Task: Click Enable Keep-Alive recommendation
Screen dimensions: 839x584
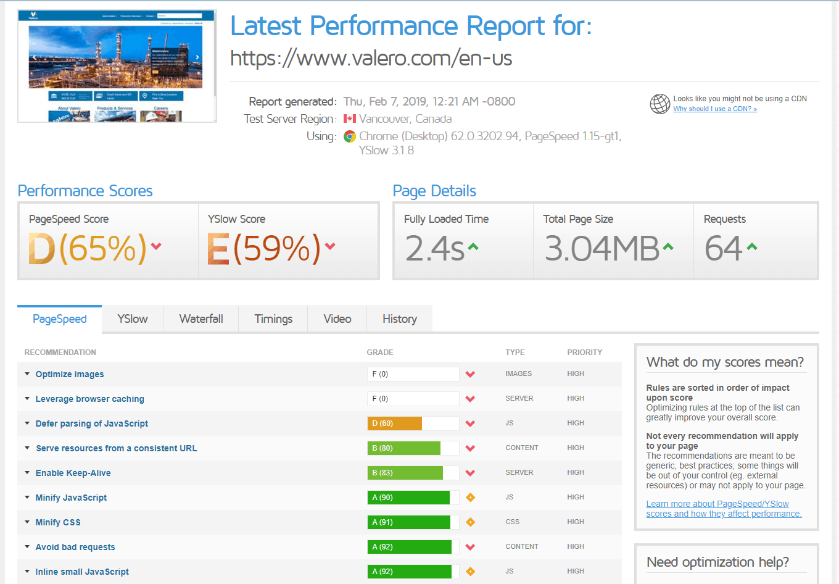Action: (73, 473)
